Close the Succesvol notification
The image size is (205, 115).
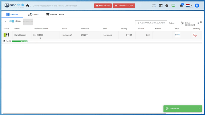click(x=199, y=109)
